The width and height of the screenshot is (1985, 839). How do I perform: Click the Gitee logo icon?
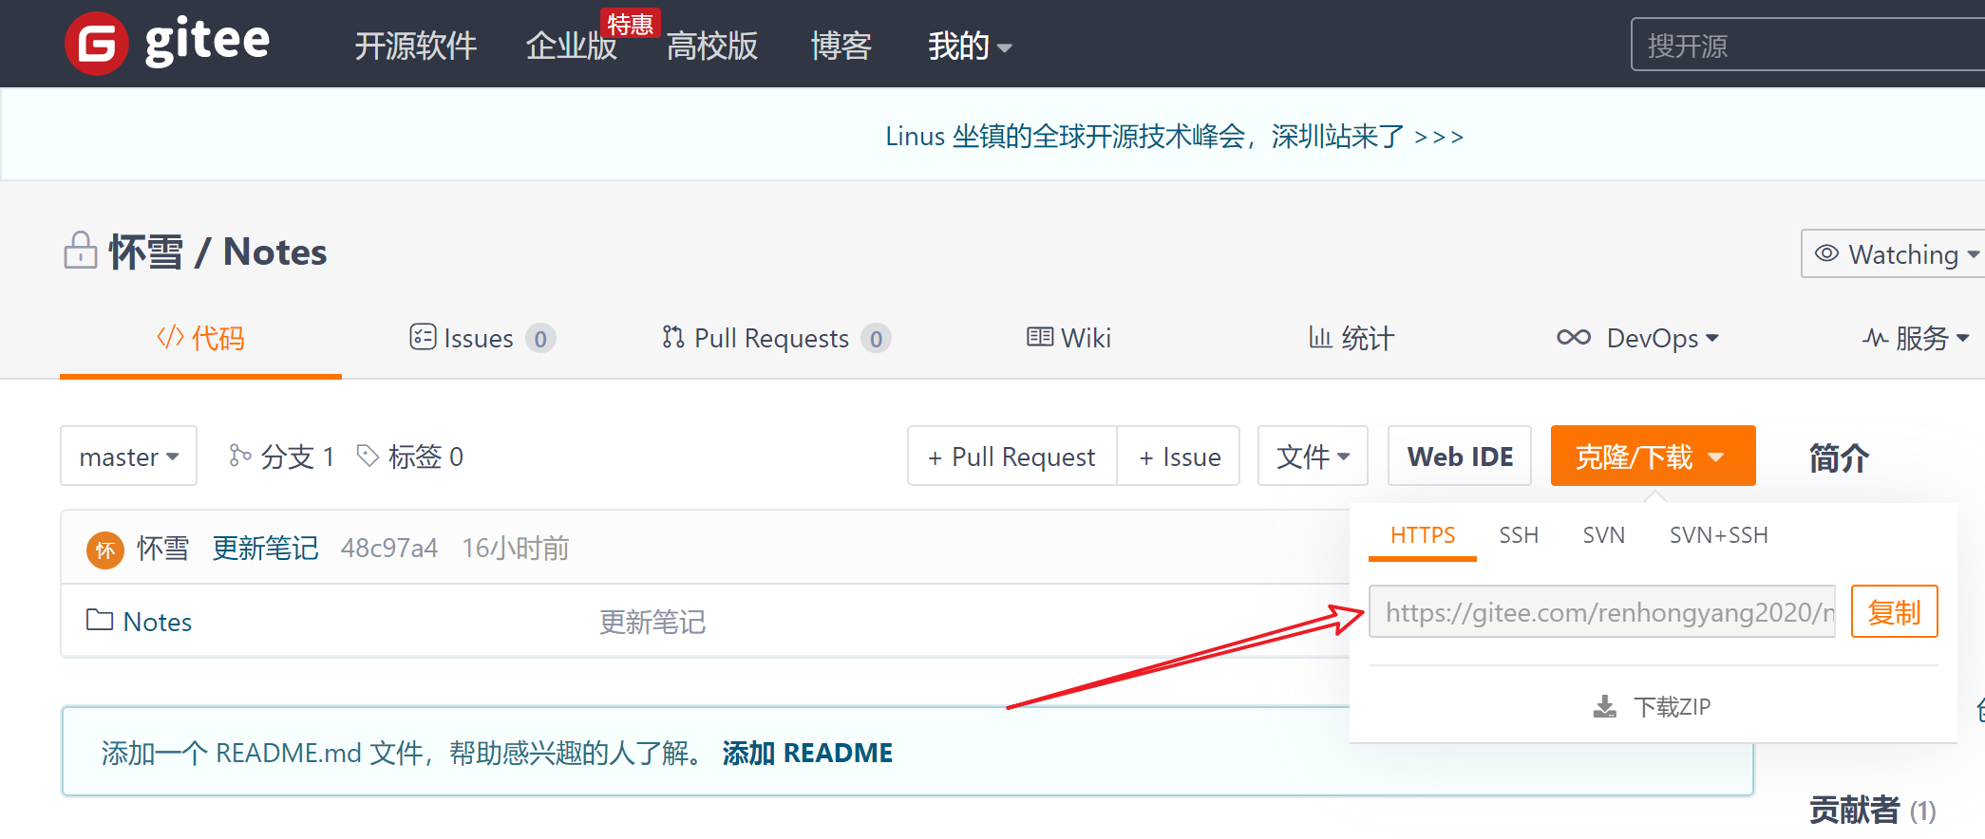[96, 44]
